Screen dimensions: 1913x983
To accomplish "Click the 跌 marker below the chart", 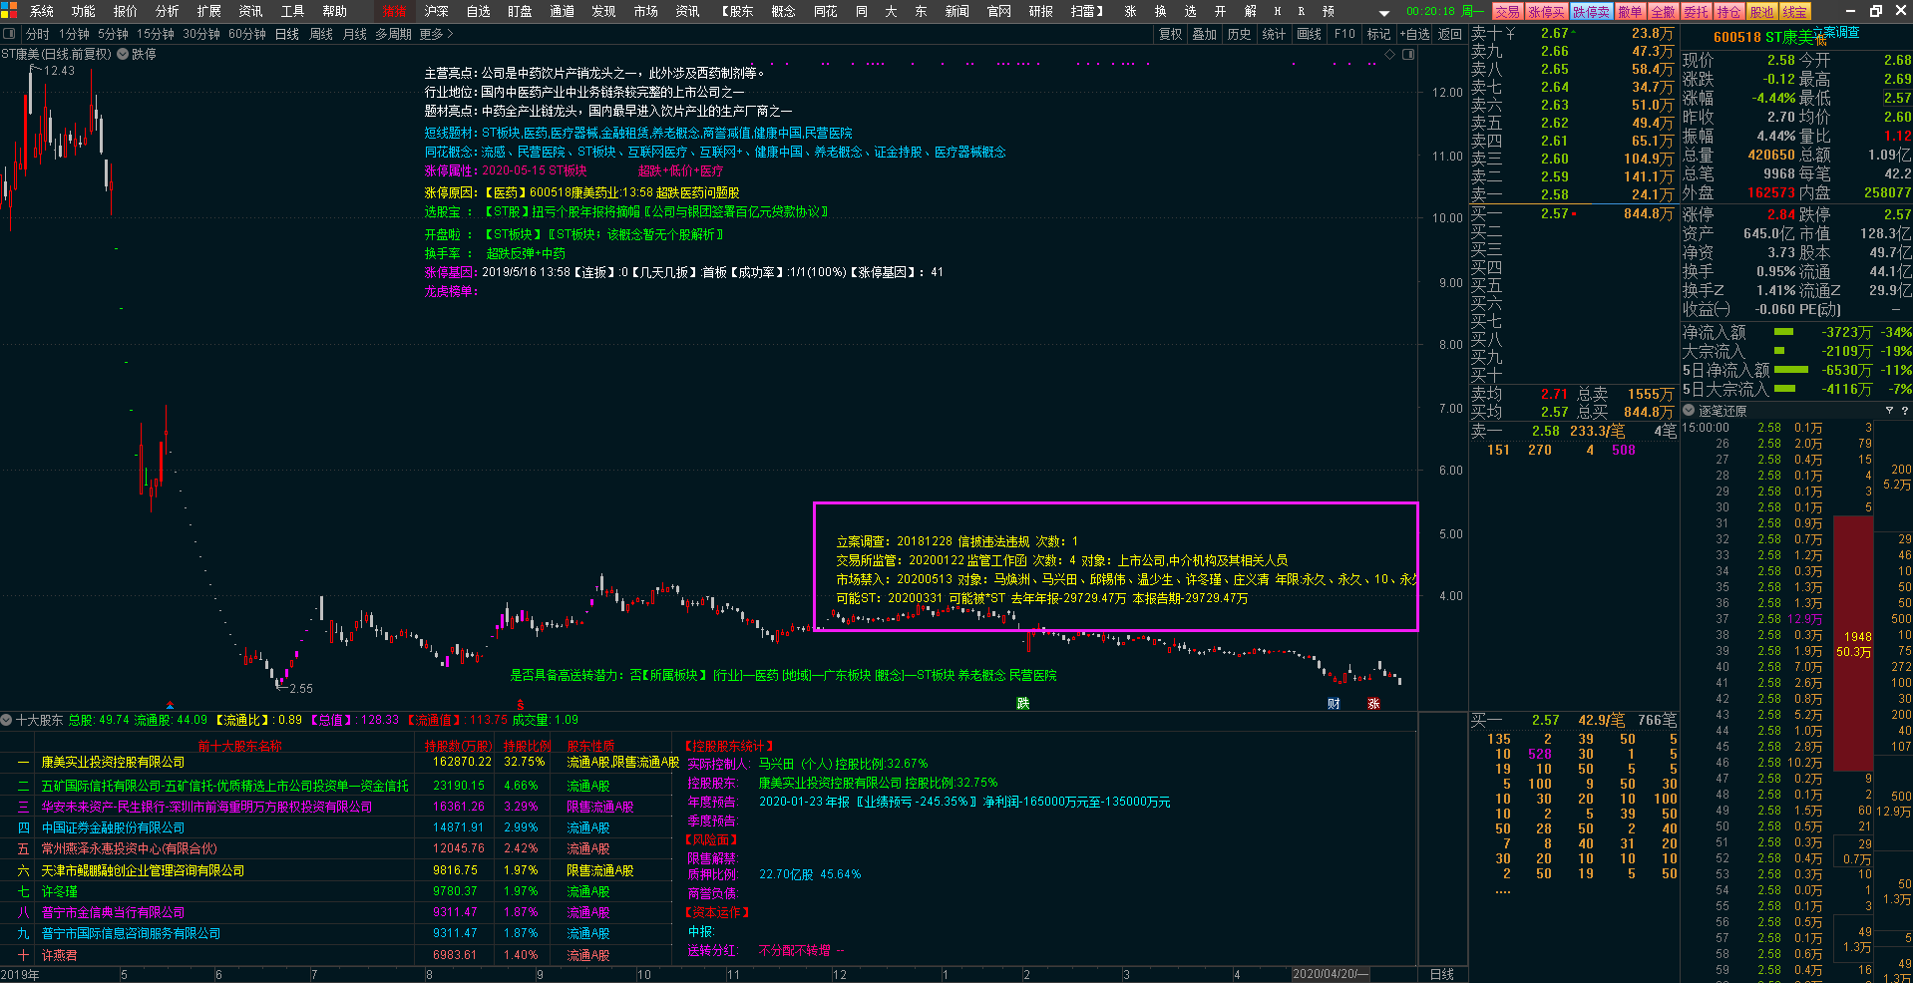I will [x=1022, y=704].
